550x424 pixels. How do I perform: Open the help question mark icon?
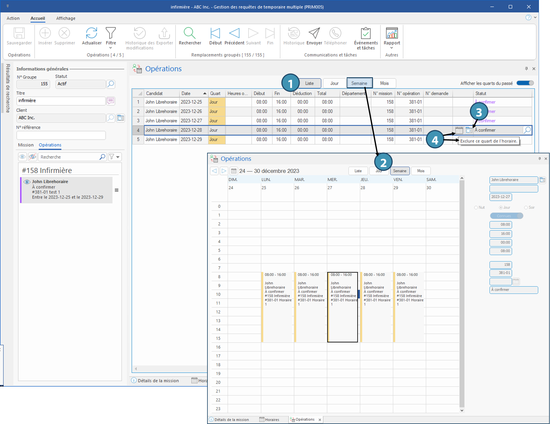point(528,18)
